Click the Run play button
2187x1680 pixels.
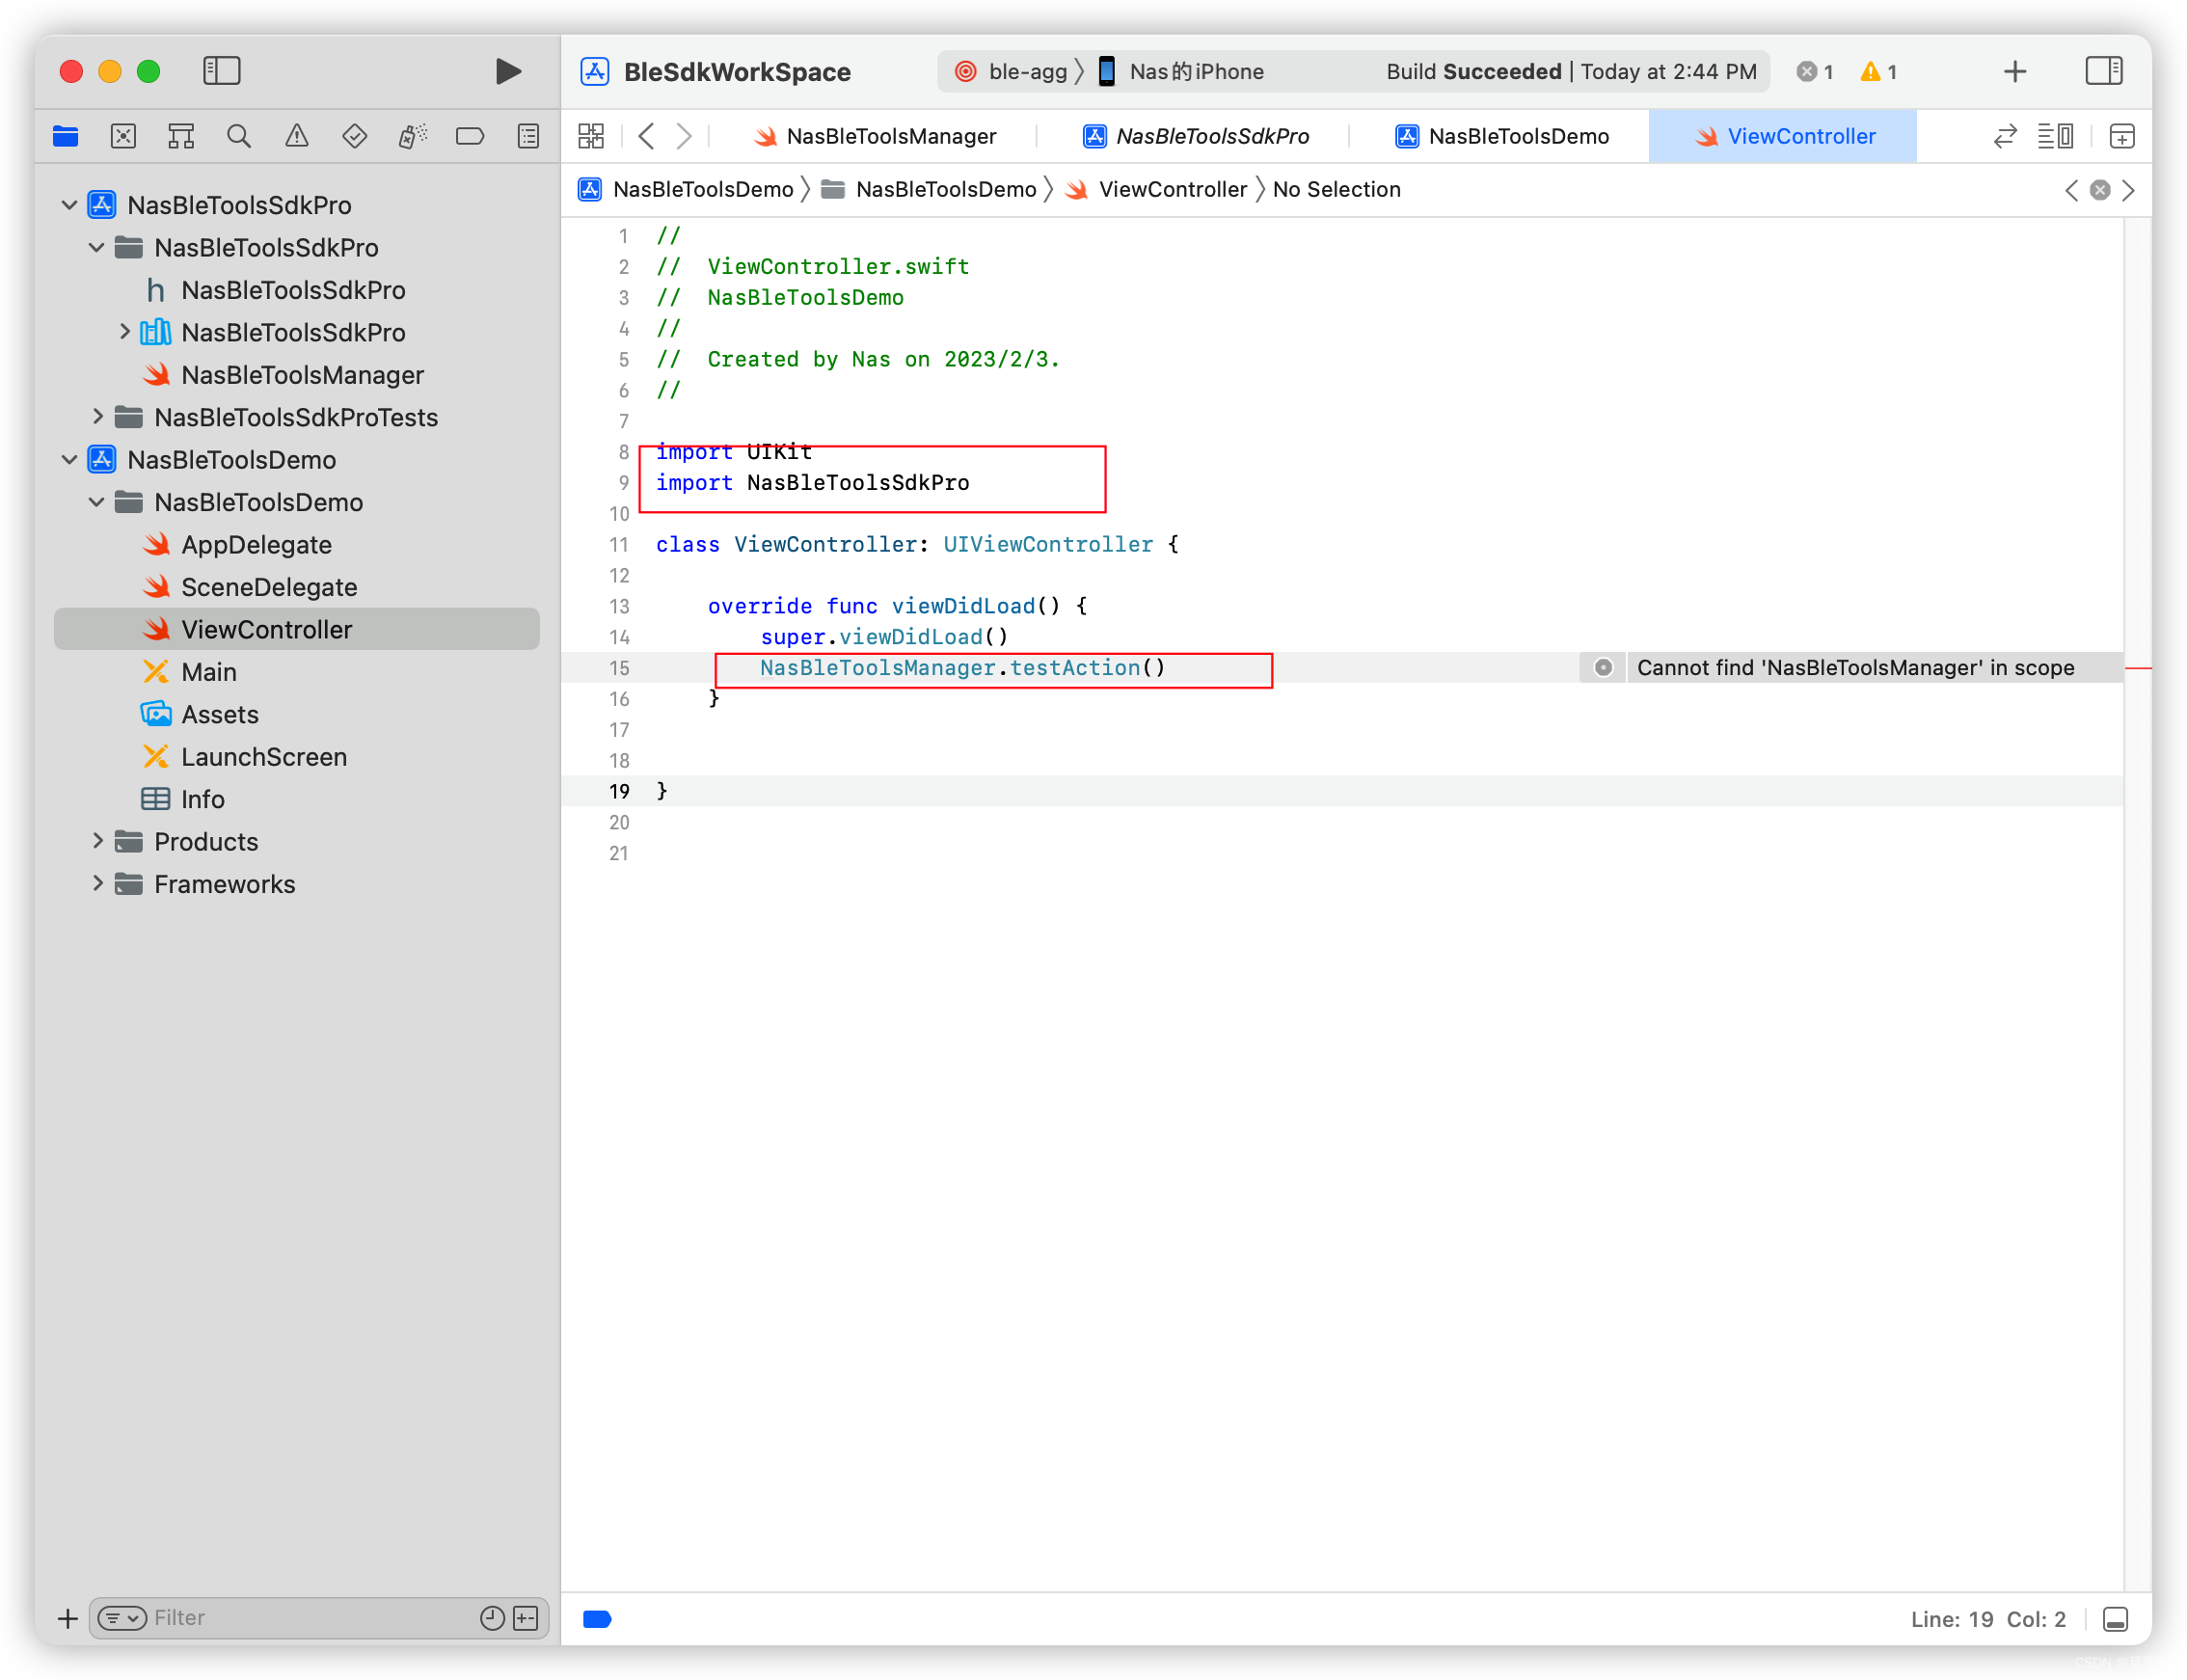pos(508,71)
